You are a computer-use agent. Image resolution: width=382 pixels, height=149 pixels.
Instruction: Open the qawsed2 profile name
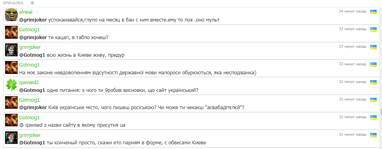(29, 82)
